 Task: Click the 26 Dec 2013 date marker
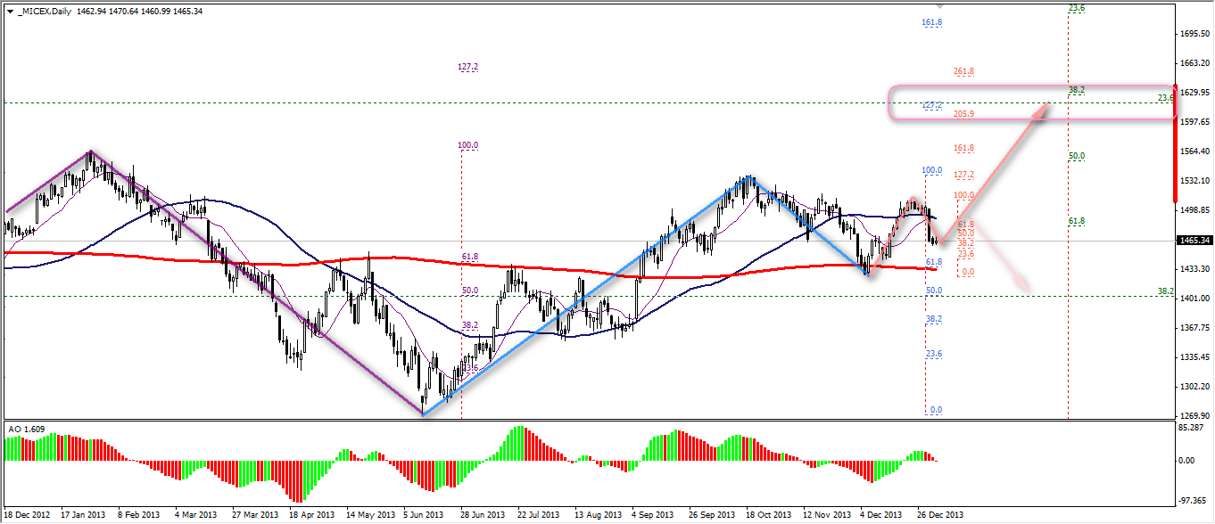point(941,515)
